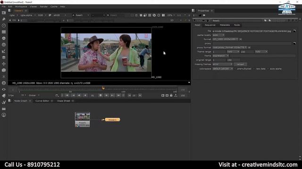
Task: Open the sRGB viewer process dropdown
Action: coord(59,15)
